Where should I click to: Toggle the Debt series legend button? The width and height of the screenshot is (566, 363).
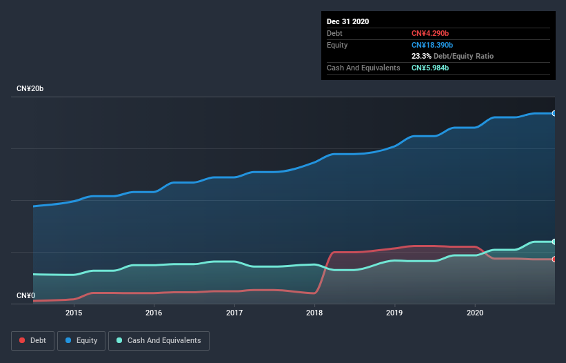(x=32, y=341)
